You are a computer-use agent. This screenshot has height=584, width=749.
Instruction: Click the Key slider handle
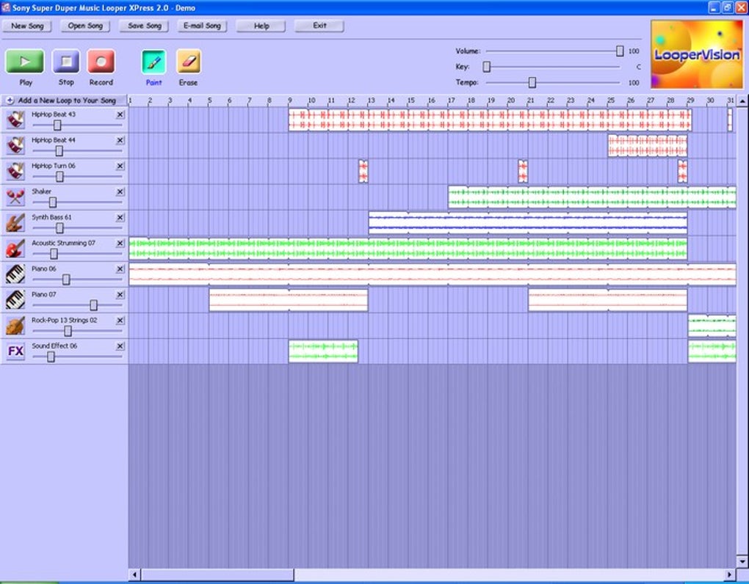pyautogui.click(x=486, y=67)
